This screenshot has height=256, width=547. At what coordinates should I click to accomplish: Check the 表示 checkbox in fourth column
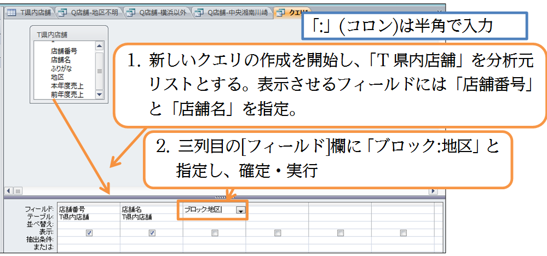tap(278, 232)
